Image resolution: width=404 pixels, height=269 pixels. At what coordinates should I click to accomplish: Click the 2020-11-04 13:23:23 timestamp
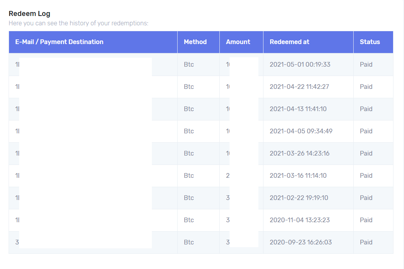[299, 220]
